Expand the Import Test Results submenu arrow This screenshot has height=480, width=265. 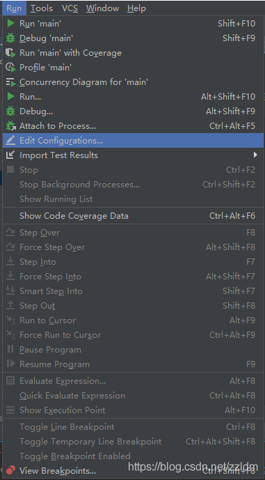pyautogui.click(x=255, y=155)
